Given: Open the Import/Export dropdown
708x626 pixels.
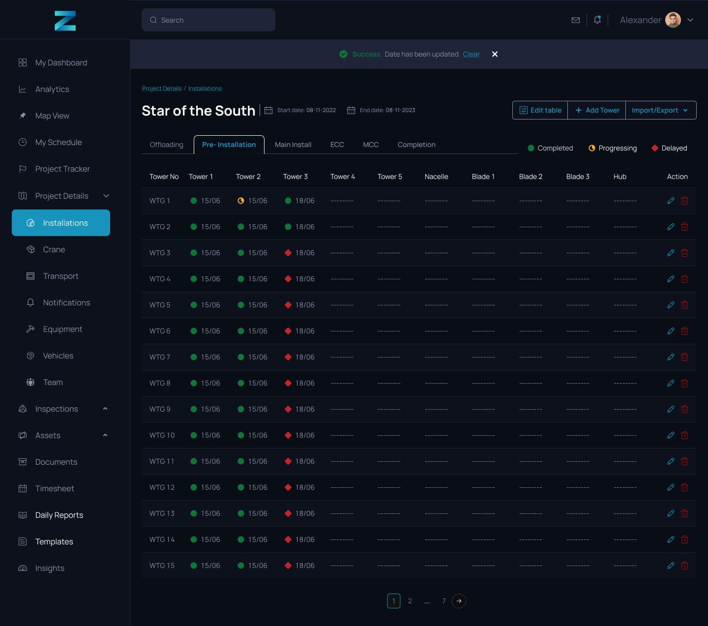Looking at the screenshot, I should pos(661,110).
